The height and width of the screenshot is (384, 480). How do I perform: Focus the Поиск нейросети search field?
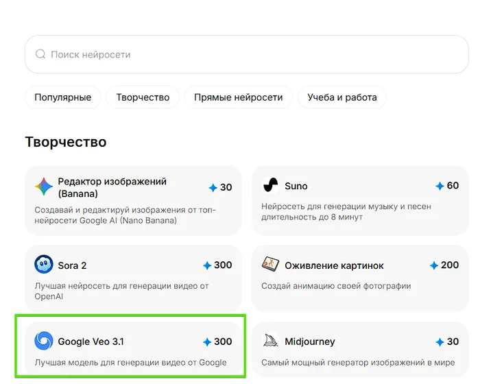[247, 54]
